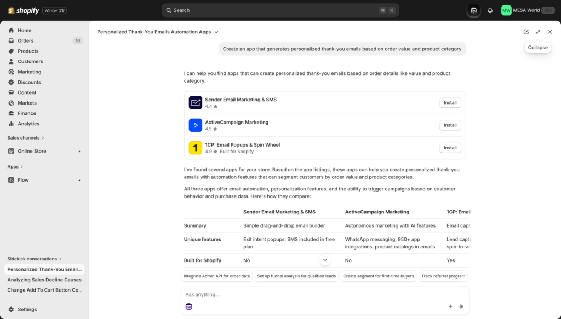
Task: Expand the Built for Shopify comparison row
Action: pyautogui.click(x=325, y=260)
